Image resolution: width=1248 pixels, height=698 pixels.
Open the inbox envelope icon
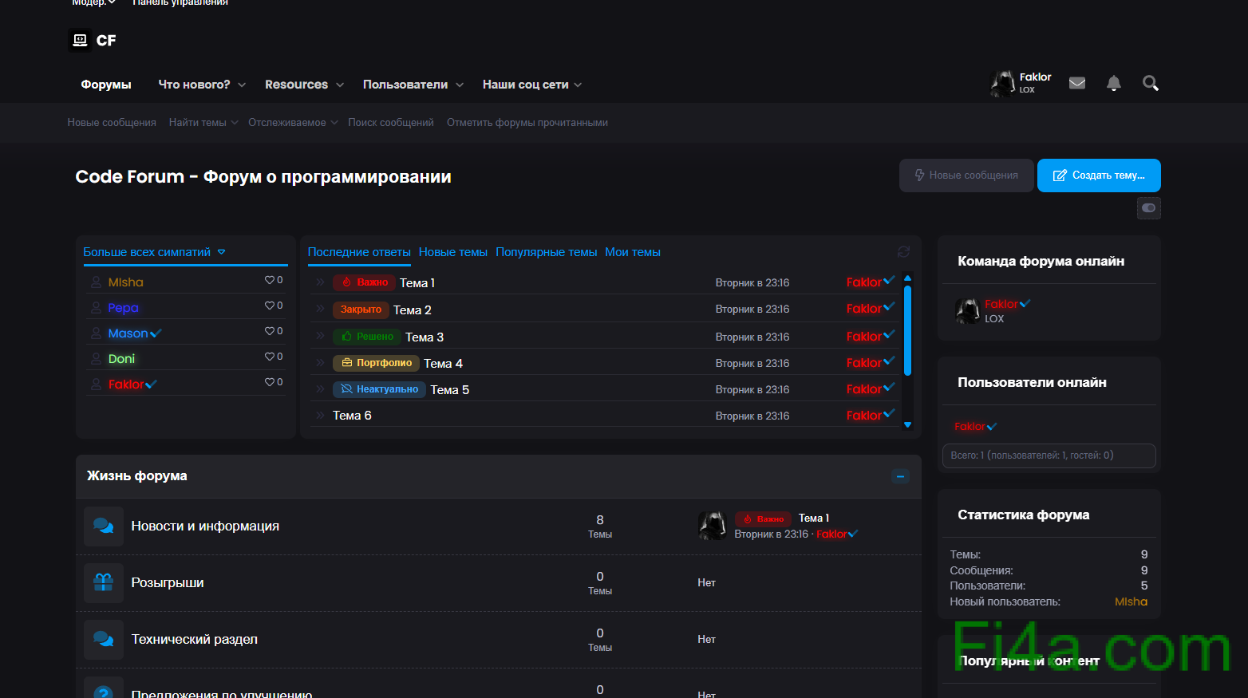click(x=1076, y=83)
